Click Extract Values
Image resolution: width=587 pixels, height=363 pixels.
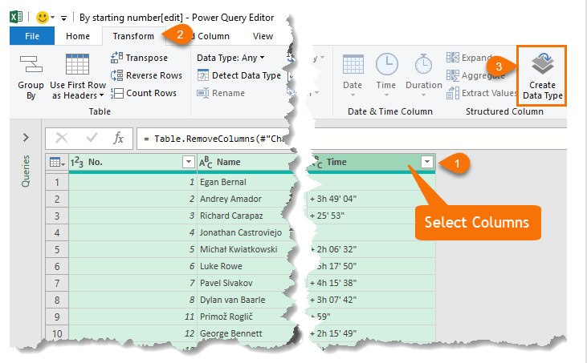[x=482, y=93]
